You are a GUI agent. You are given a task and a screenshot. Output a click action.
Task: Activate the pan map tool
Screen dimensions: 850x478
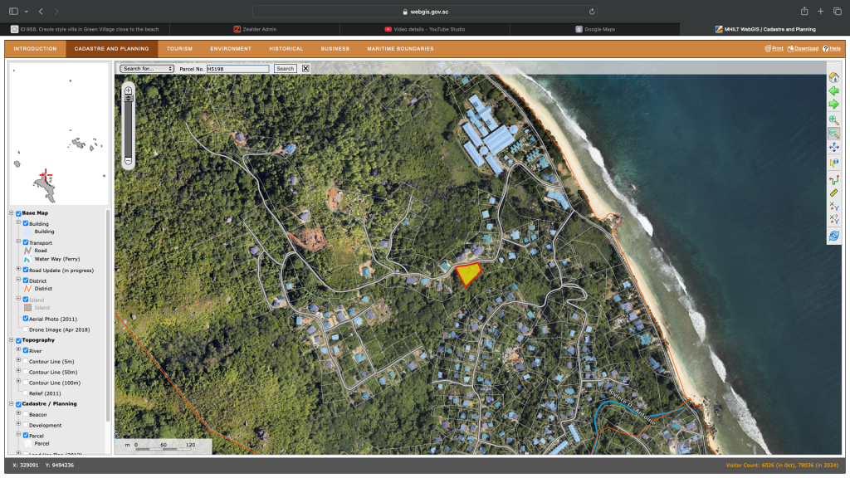pos(833,148)
